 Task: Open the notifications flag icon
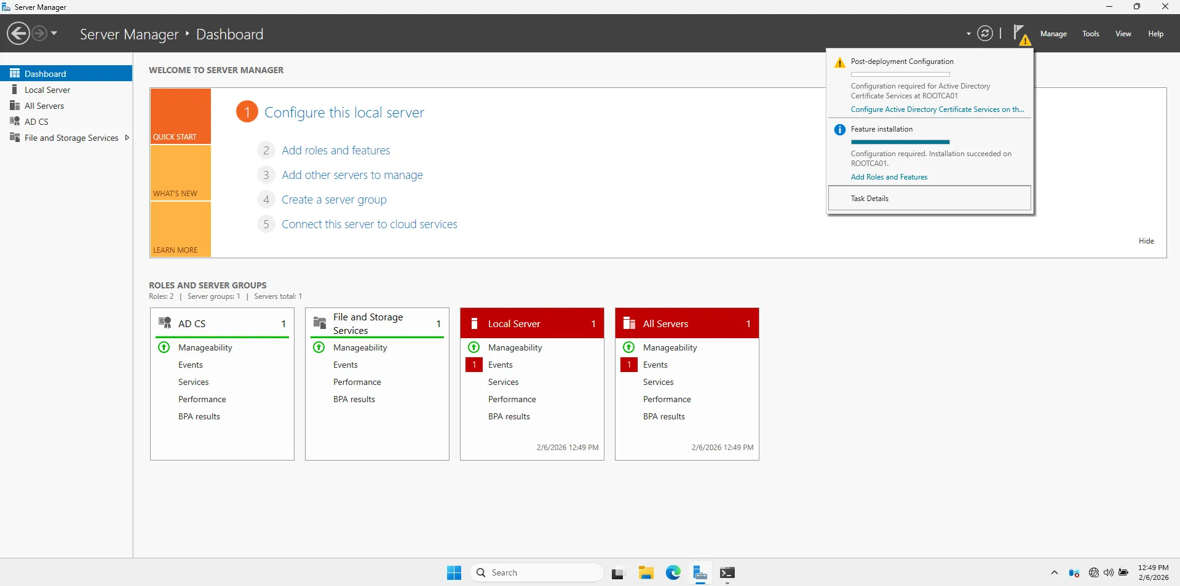tap(1021, 34)
